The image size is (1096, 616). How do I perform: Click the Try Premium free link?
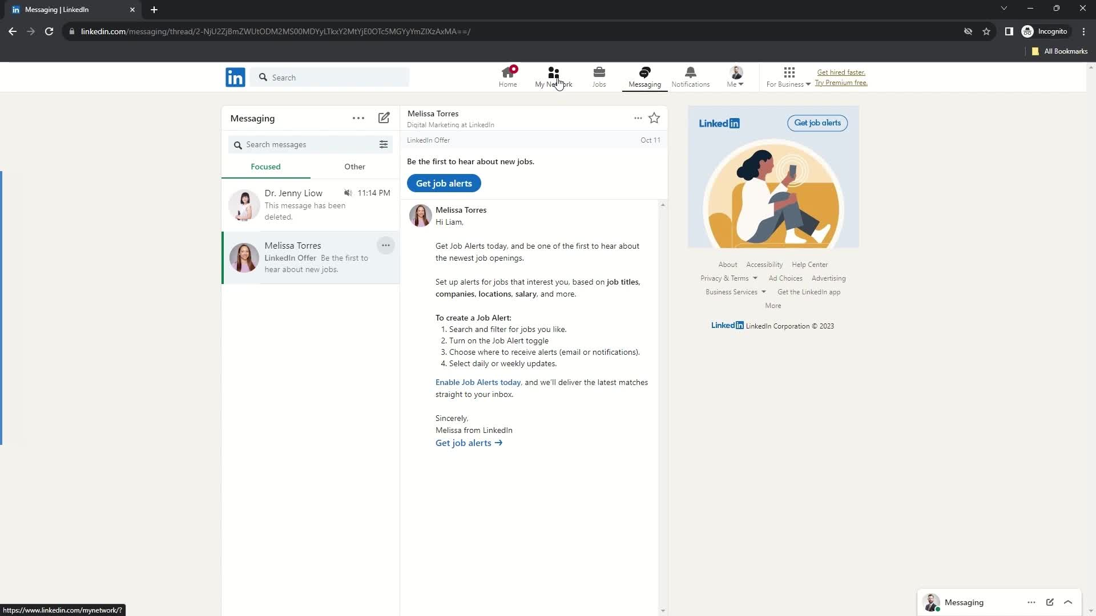click(x=841, y=83)
